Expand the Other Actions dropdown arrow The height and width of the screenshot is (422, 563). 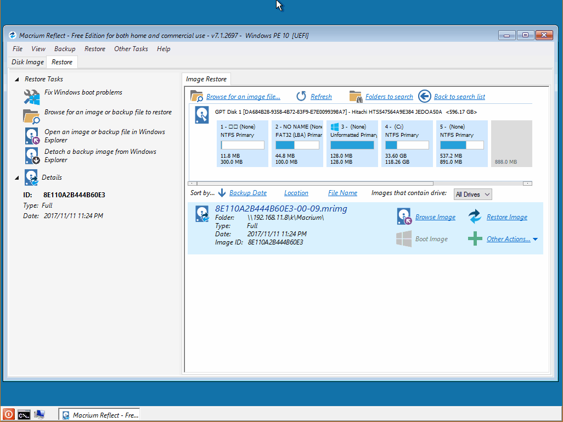536,240
